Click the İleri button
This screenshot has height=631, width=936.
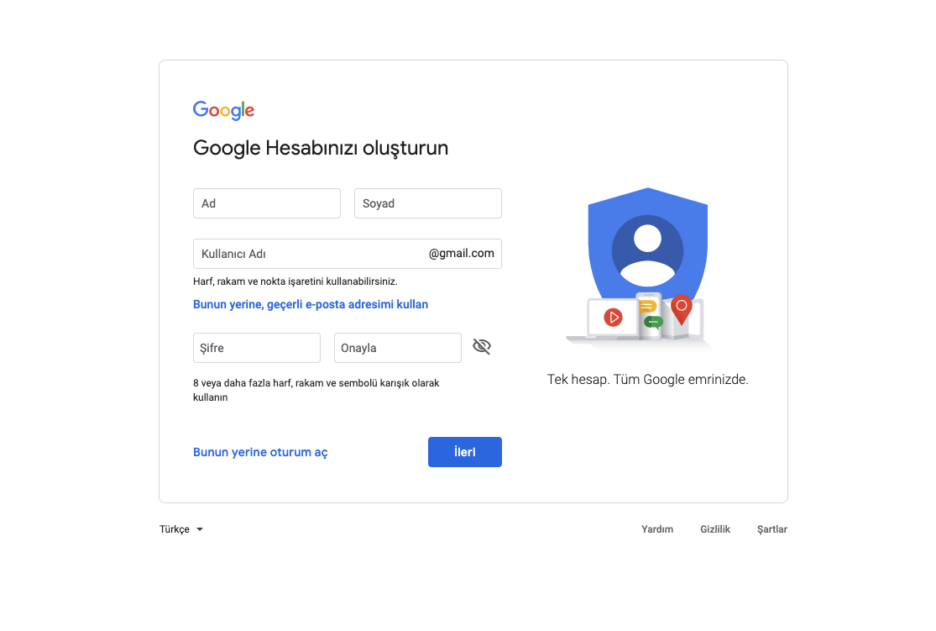[465, 452]
